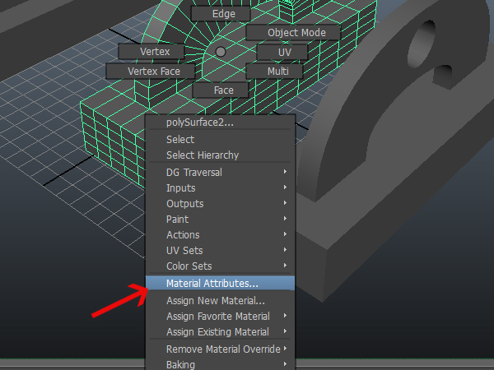Expand the UV Sets submenu

pos(220,251)
